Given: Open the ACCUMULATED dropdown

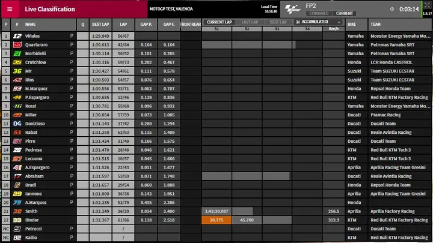Looking at the screenshot, I should (318, 22).
